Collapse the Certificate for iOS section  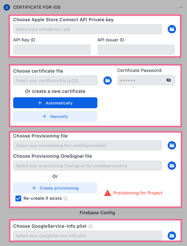point(181,7)
